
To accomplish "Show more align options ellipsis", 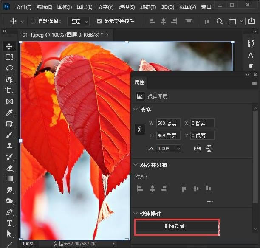I will (x=210, y=201).
